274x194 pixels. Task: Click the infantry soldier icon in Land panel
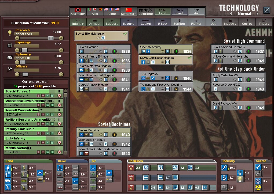click(8, 168)
